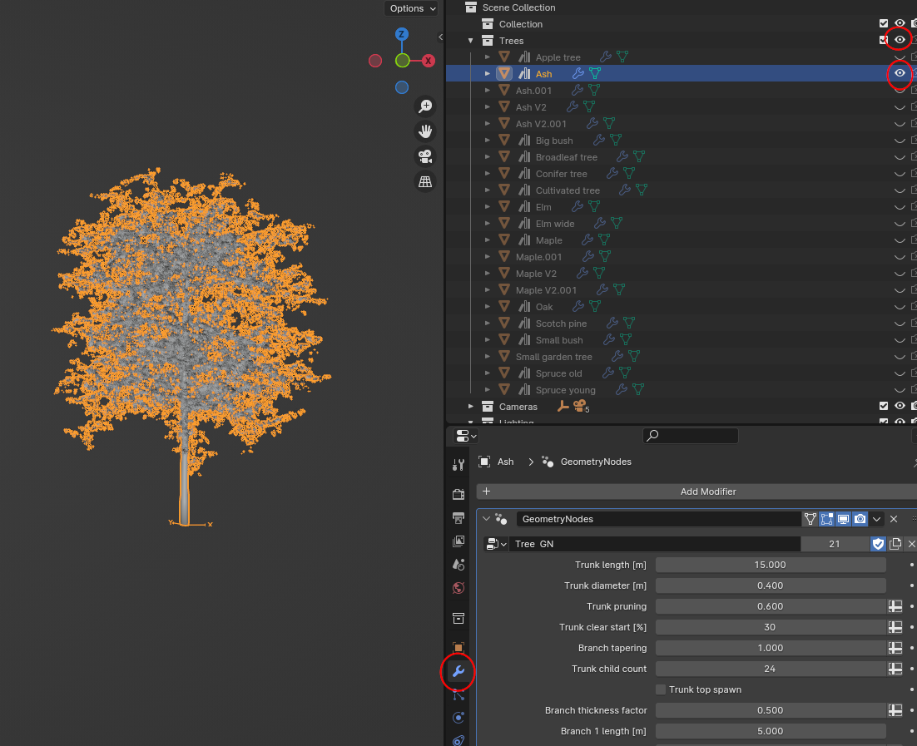Hide the Trees collection with its eye icon
917x746 pixels.
(900, 40)
